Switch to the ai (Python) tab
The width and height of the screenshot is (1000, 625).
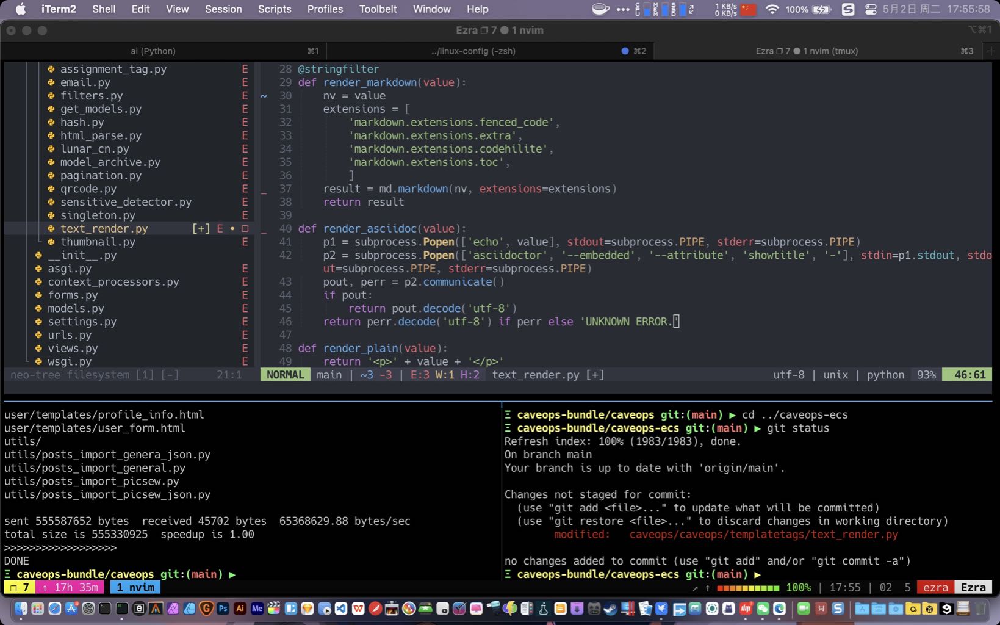[153, 51]
